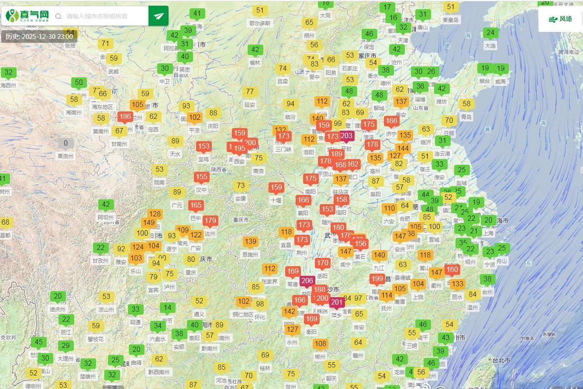583x389 pixels.
Task: Select the 69 AQI marker at 桂林
Action: point(265,355)
